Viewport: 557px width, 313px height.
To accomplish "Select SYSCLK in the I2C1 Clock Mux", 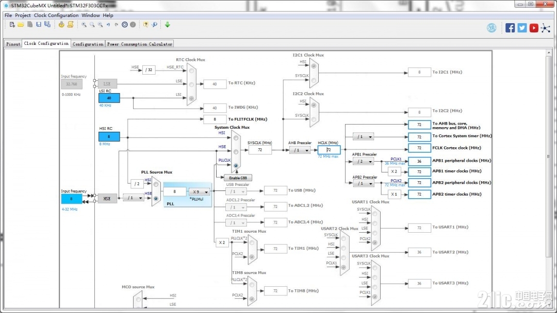I will coord(314,80).
